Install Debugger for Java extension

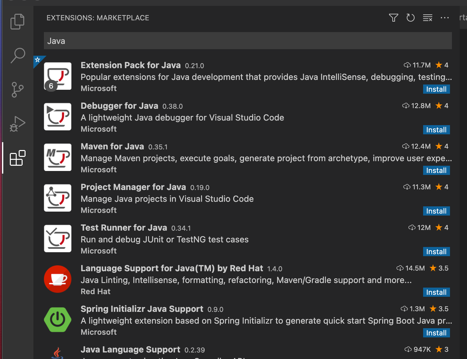pos(436,130)
